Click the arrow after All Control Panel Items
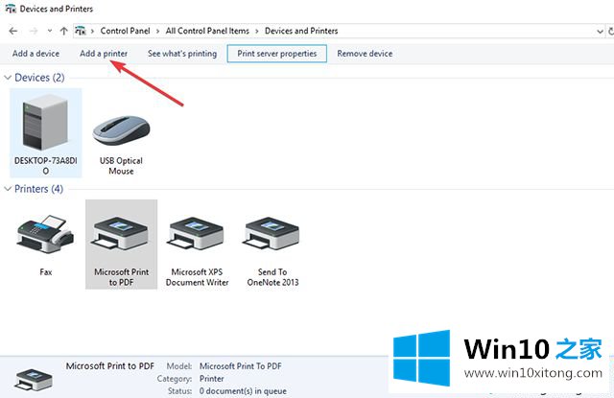Viewport: 614px width, 398px height. (x=257, y=32)
